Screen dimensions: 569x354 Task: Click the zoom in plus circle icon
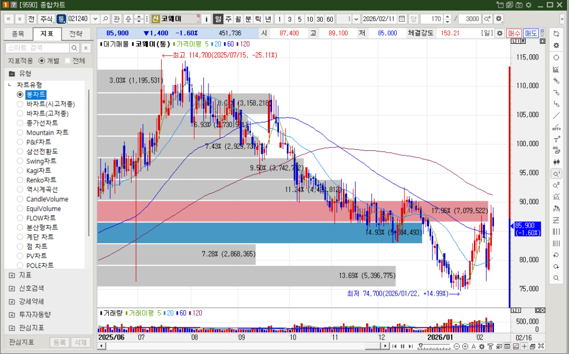pos(465,346)
